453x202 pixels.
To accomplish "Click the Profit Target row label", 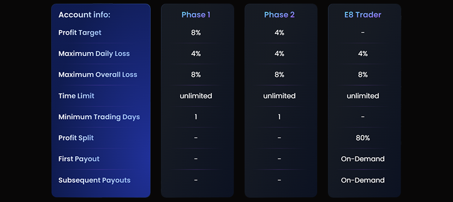I will click(x=80, y=33).
